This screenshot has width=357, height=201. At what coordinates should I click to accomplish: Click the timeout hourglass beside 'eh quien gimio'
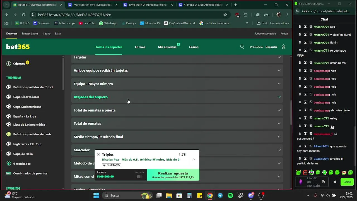(305, 110)
